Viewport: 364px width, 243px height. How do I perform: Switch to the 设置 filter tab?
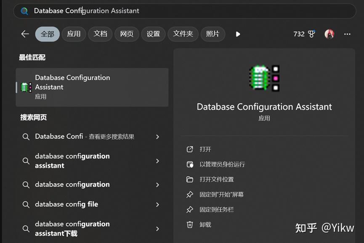tap(153, 34)
